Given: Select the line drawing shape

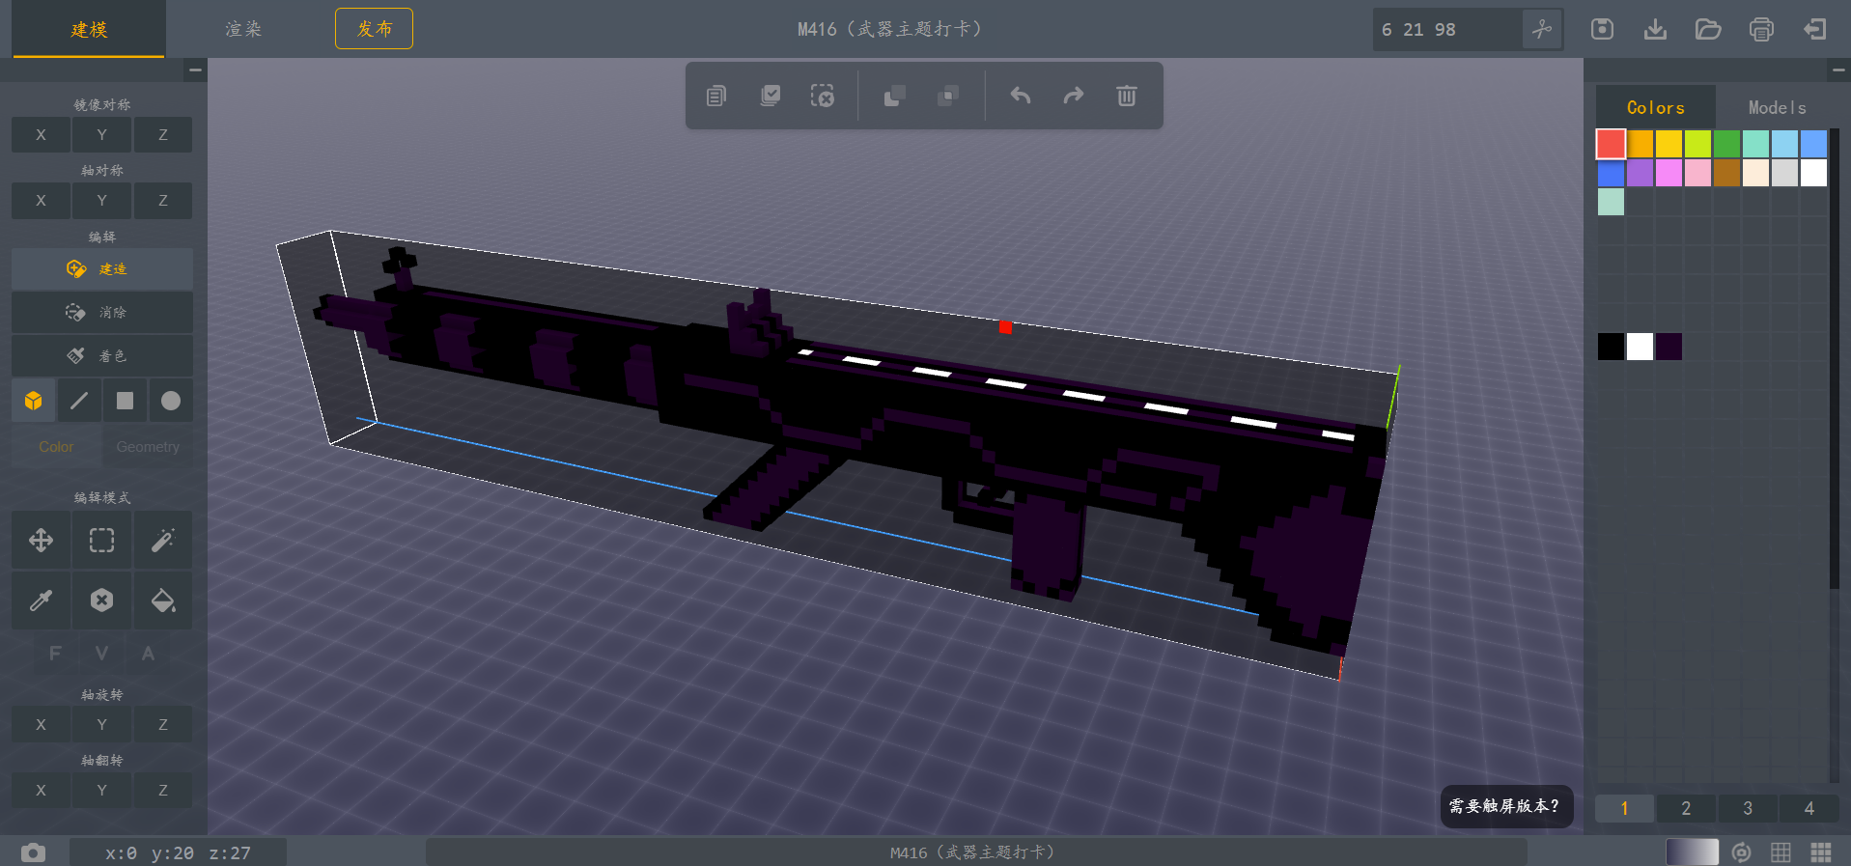Looking at the screenshot, I should coord(79,401).
